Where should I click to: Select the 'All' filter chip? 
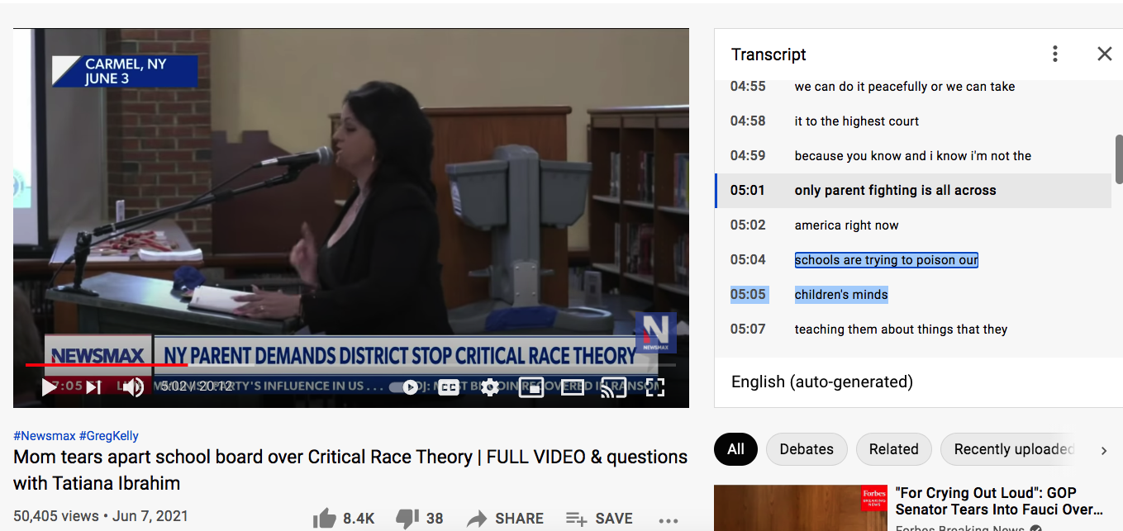point(735,449)
